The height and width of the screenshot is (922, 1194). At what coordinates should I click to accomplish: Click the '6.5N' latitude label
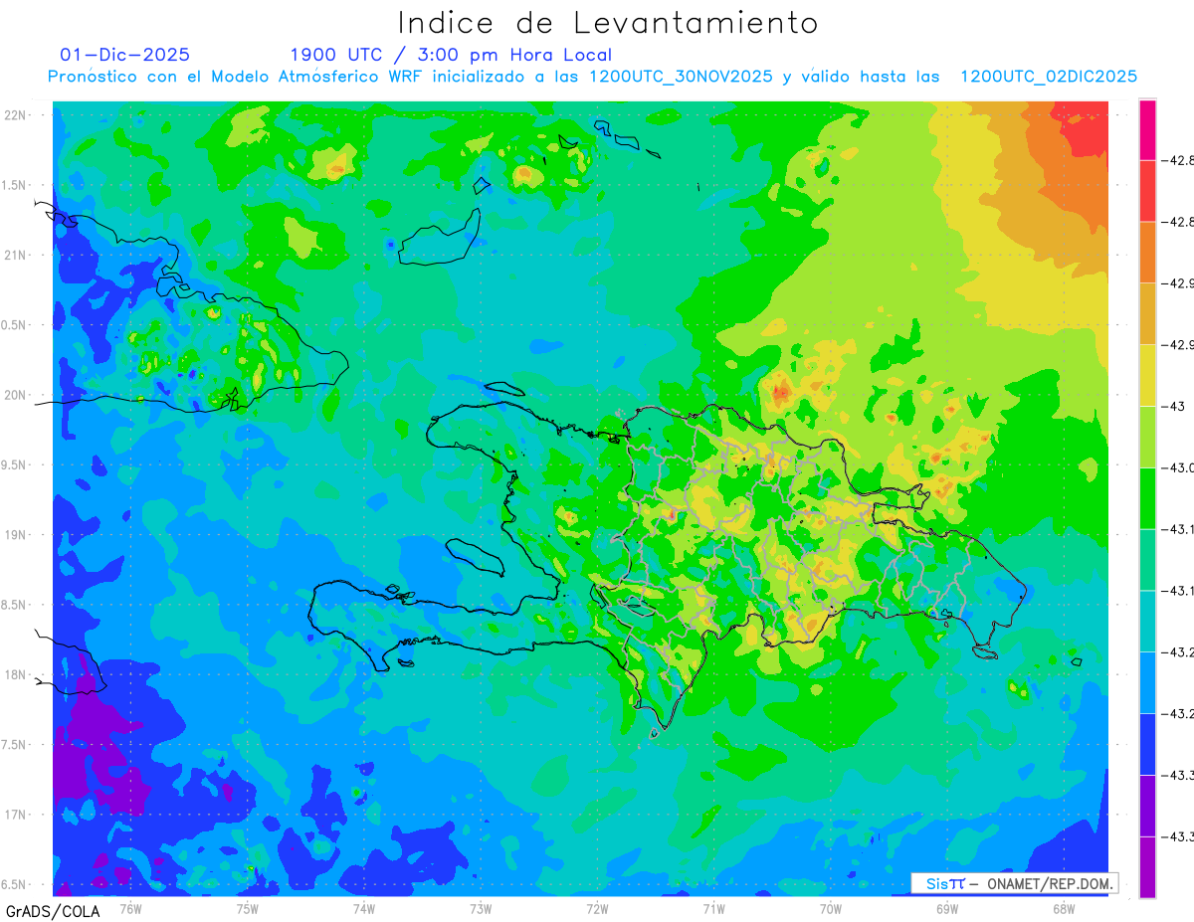point(15,884)
